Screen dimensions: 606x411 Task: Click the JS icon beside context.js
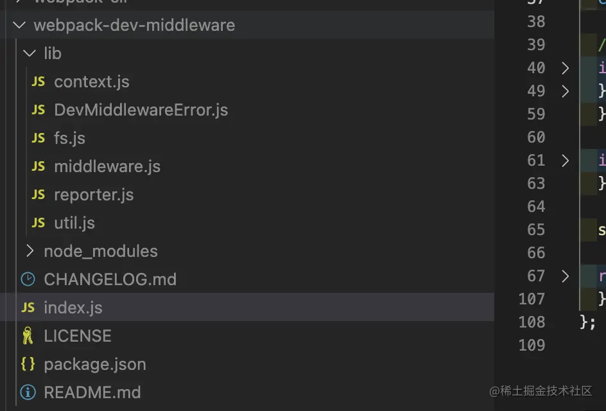(x=39, y=82)
